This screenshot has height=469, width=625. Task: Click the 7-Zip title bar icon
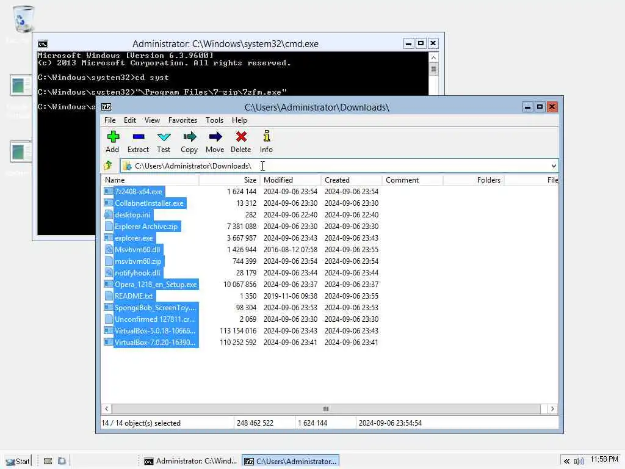click(x=106, y=107)
